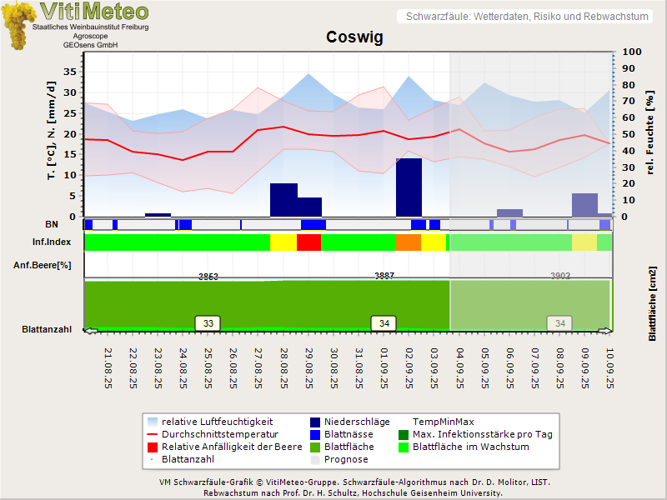667x500 pixels.
Task: Click the Anf.Beere[%] row label
Action: pyautogui.click(x=43, y=265)
